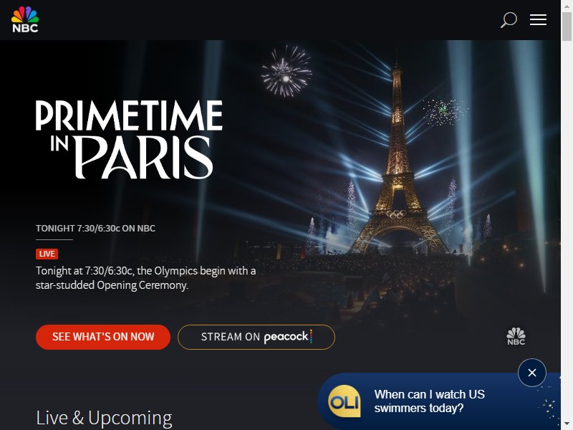Open the US swimmers question prompt
573x430 pixels.
click(429, 401)
